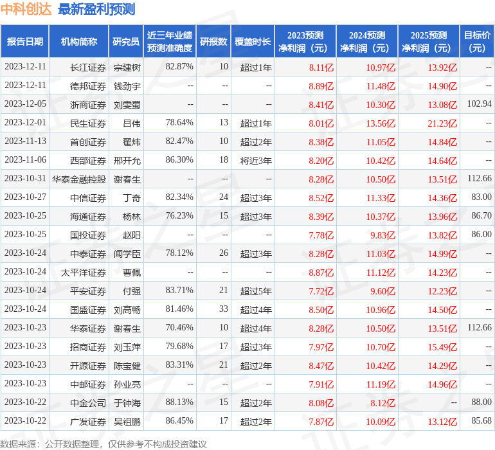
Task: Select the 2023预测净利润 column header
Action: coord(305,41)
